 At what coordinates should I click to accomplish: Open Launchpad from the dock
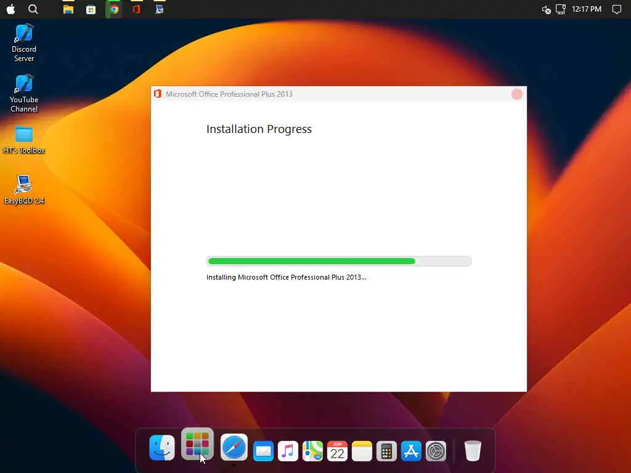pos(197,444)
